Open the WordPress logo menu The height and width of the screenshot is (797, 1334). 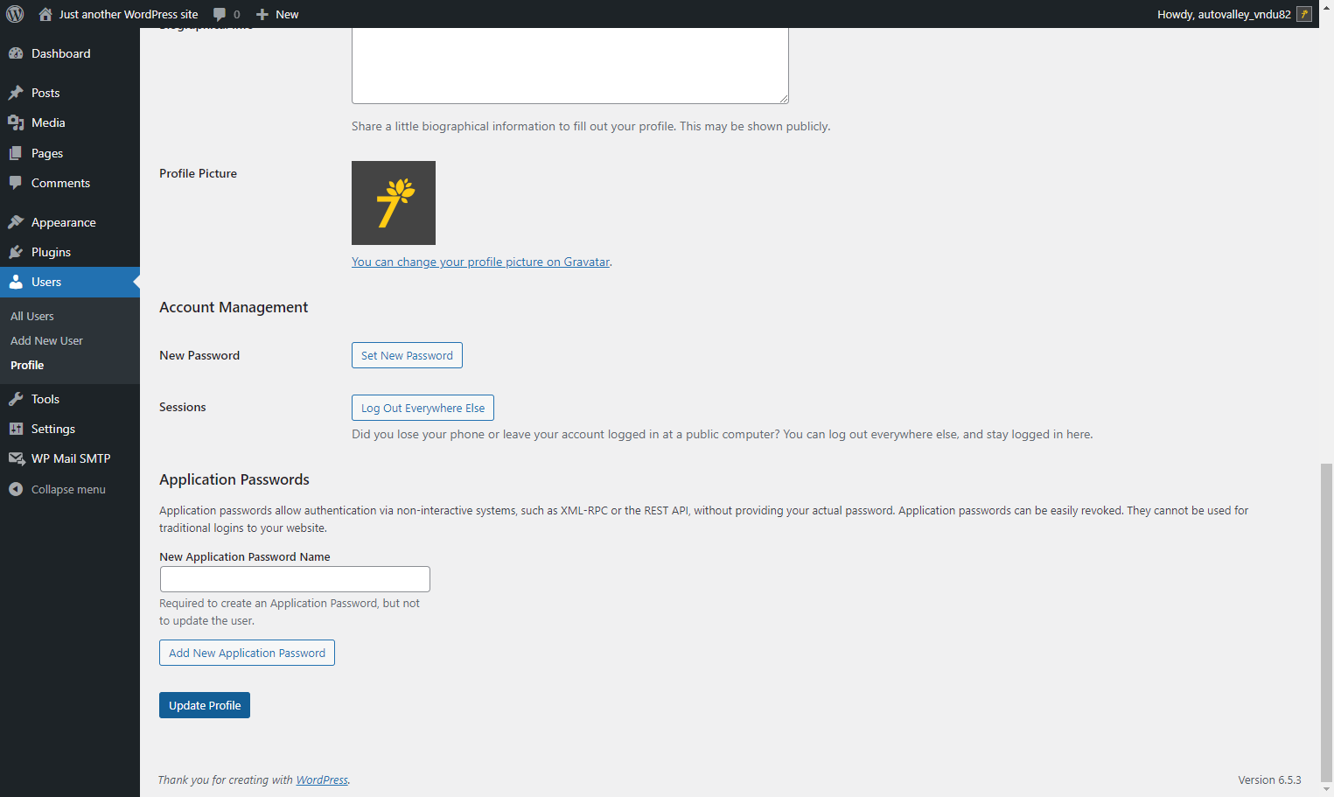coord(15,14)
